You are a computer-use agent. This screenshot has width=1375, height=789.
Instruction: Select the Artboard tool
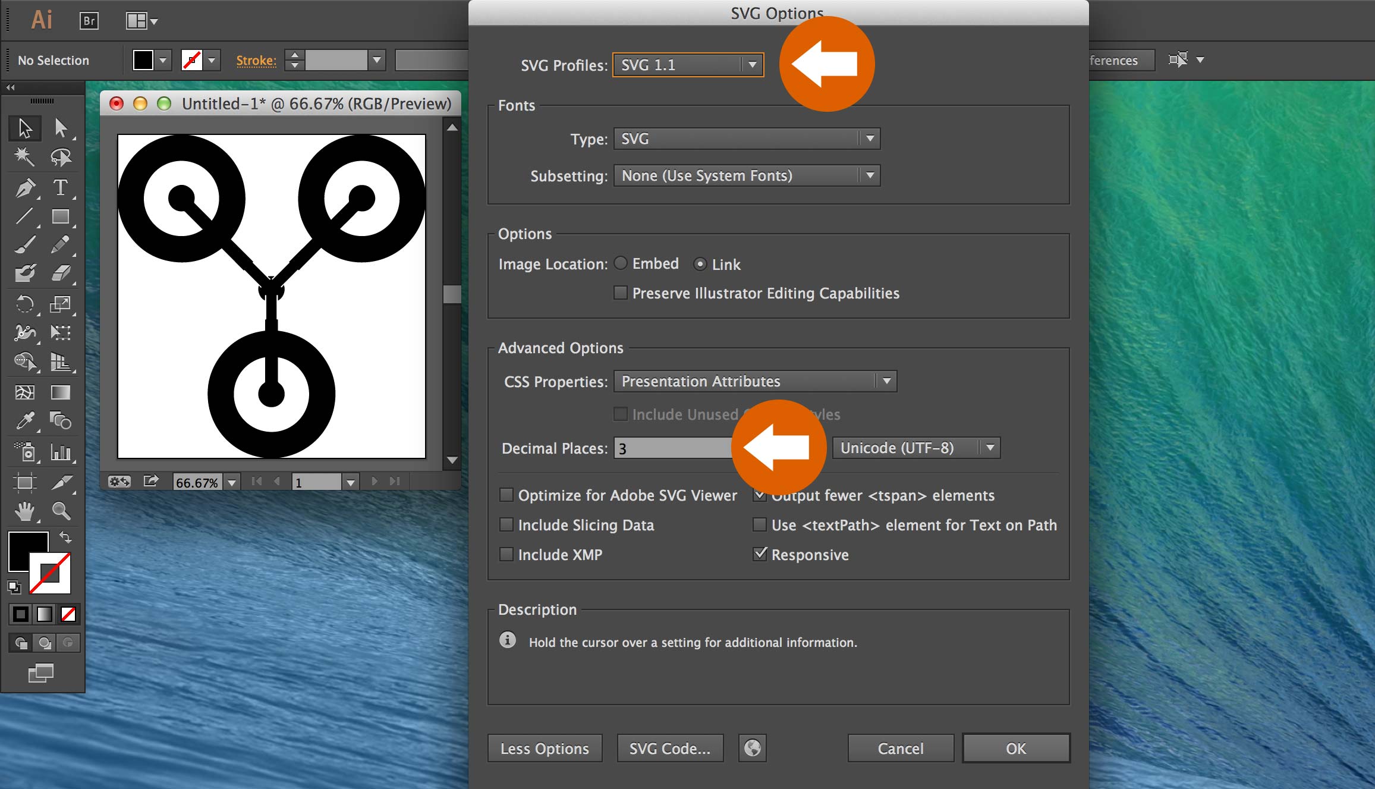click(25, 482)
